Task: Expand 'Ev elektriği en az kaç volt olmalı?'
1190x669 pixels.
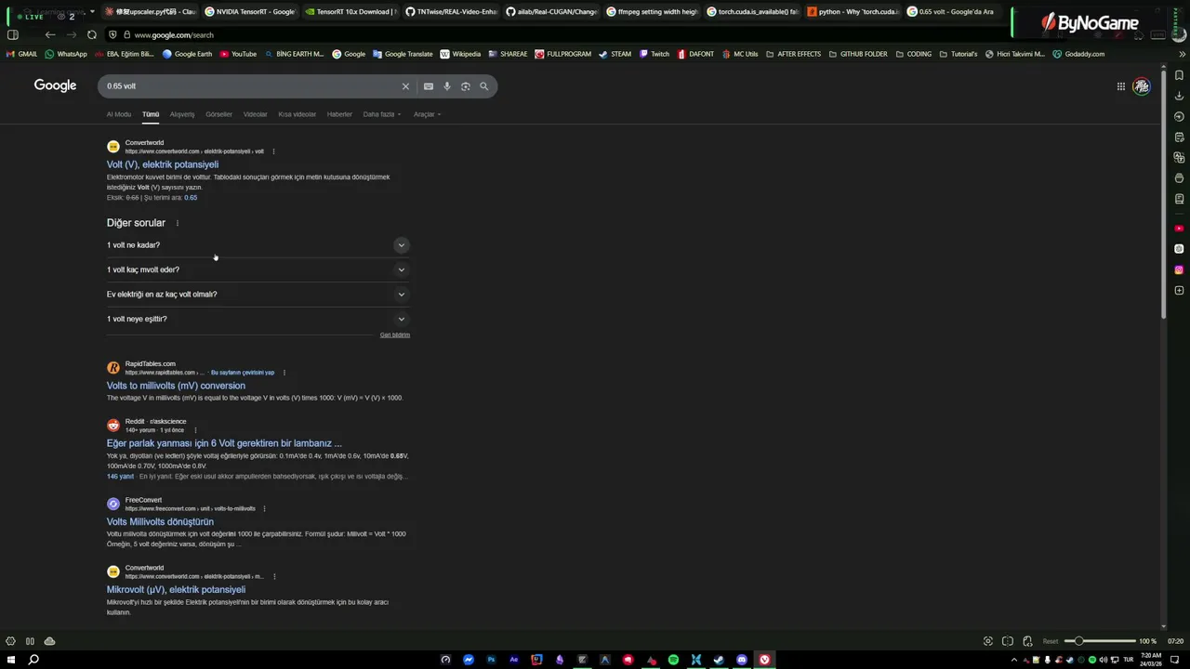Action: [x=258, y=295]
